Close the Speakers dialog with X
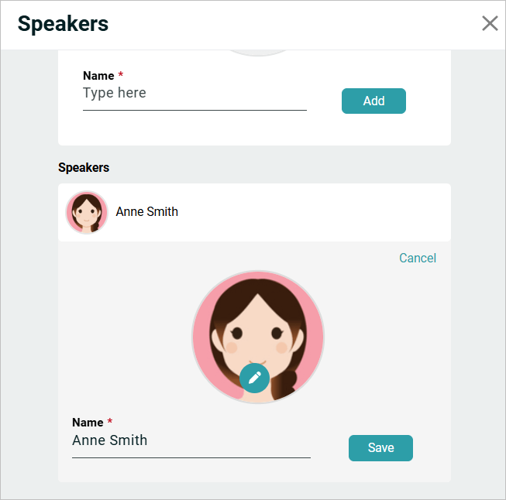506x500 pixels. coord(490,23)
